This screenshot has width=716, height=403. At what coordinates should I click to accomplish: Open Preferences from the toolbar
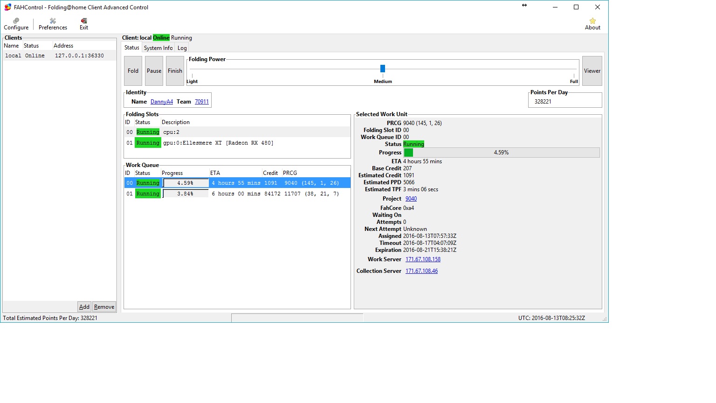[x=53, y=24]
